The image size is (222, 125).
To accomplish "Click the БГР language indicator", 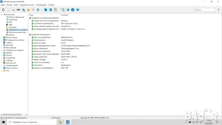I will (201, 122).
